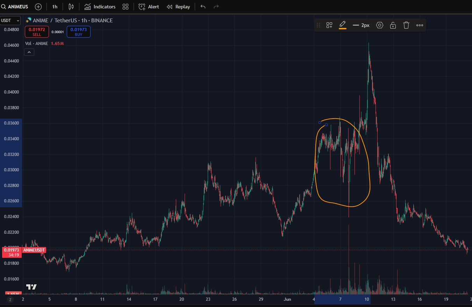Click the TradingView logo on the chart
472x307 pixels.
31,287
